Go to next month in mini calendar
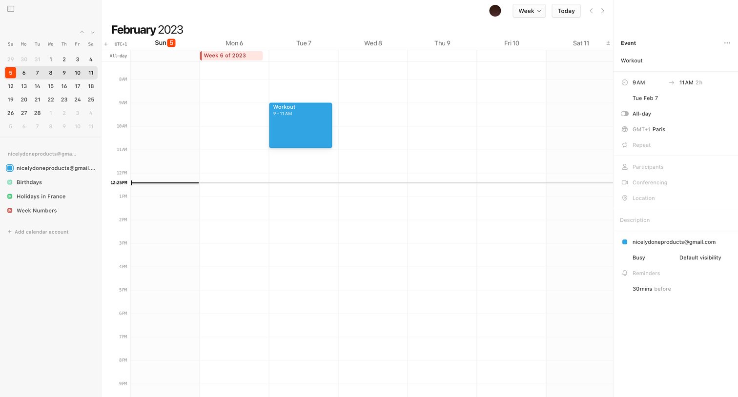Viewport: 738px width, 397px height. [93, 32]
